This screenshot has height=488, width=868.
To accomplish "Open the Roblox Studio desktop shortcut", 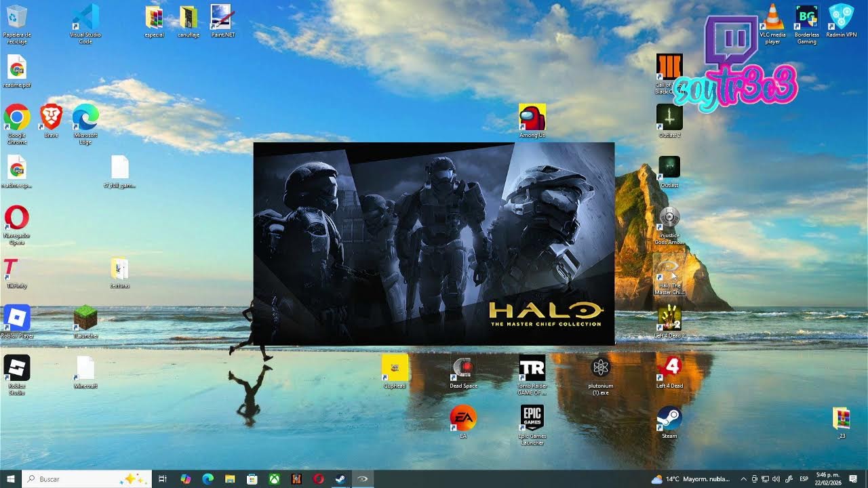I will (x=17, y=375).
